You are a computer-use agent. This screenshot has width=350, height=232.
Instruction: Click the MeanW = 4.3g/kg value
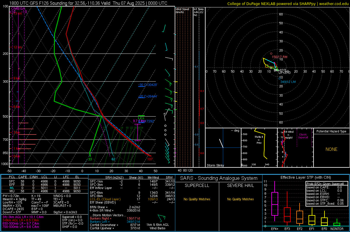click(15, 199)
